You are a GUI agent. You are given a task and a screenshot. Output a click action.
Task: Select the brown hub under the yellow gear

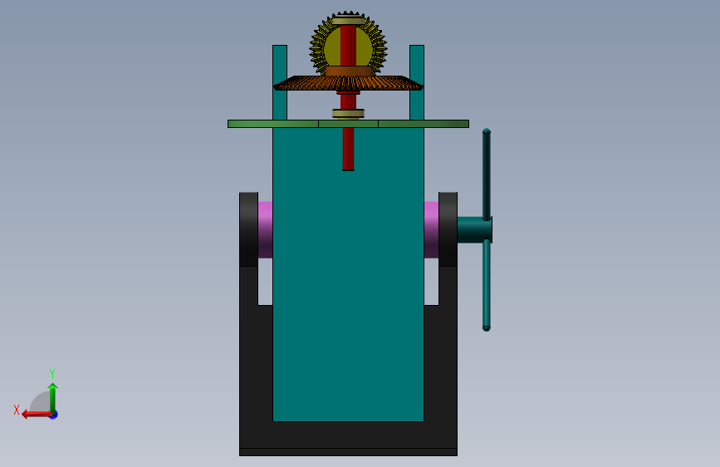click(348, 71)
